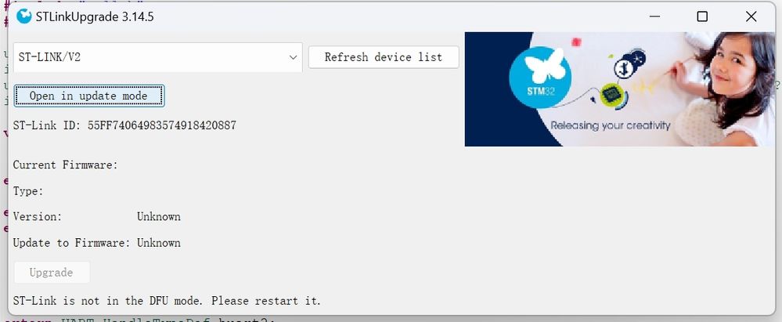Click the green chip icon in banner
Image resolution: width=782 pixels, height=322 pixels.
pos(611,96)
